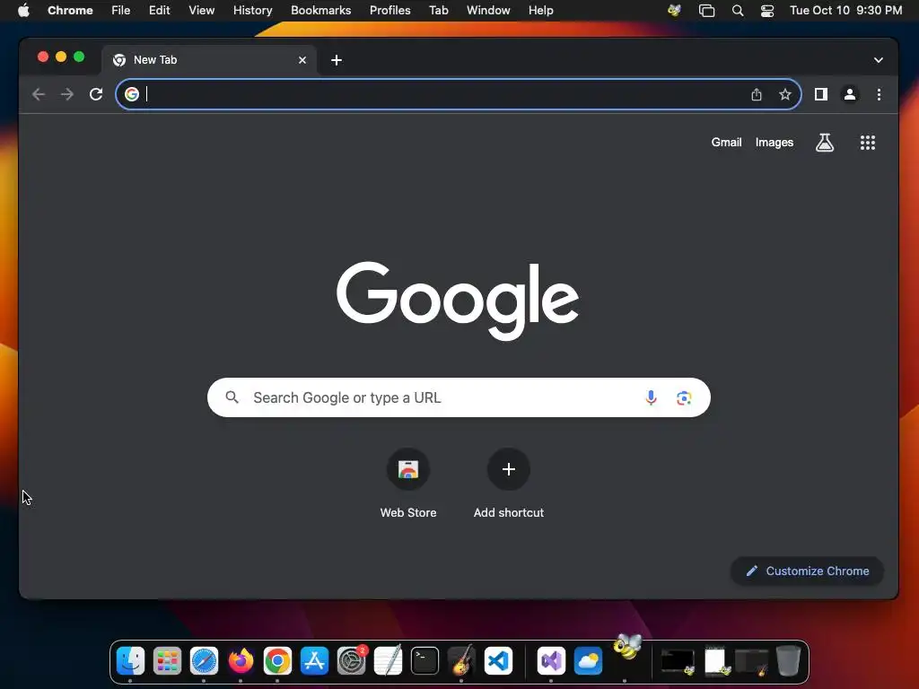Select the New Tab tab

pyautogui.click(x=209, y=60)
